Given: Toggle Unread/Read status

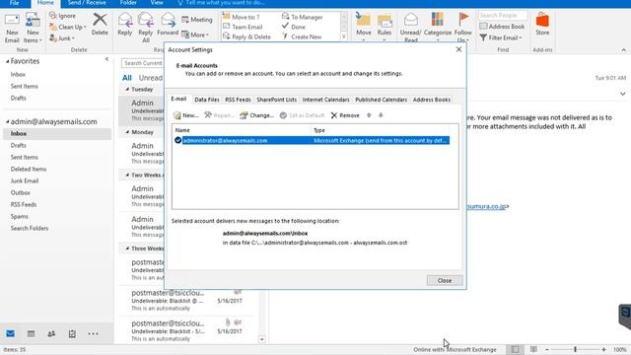Looking at the screenshot, I should [x=410, y=28].
